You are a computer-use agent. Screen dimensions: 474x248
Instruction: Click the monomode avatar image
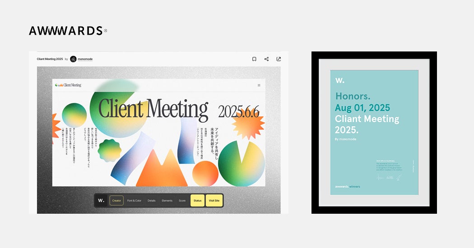coord(73,59)
